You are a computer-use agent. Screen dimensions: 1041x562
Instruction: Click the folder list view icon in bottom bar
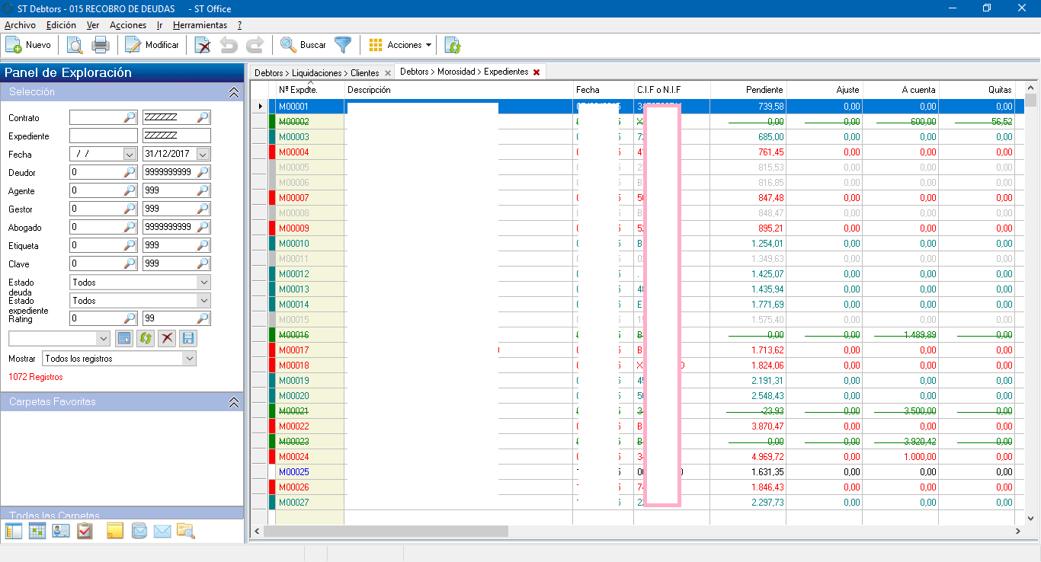(13, 532)
